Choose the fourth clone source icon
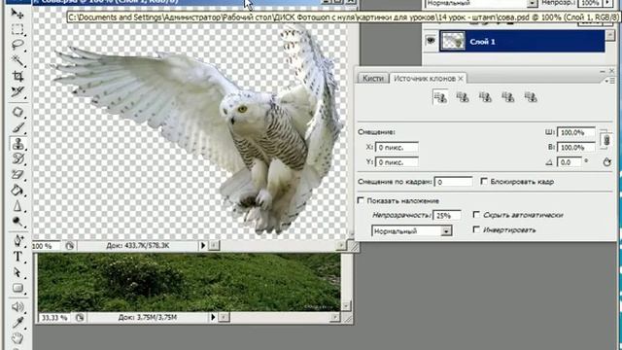 point(507,97)
